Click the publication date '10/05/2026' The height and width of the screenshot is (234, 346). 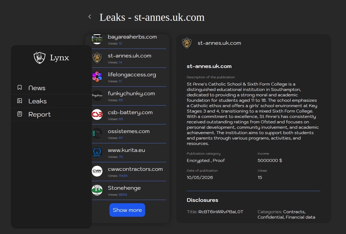coord(200,177)
